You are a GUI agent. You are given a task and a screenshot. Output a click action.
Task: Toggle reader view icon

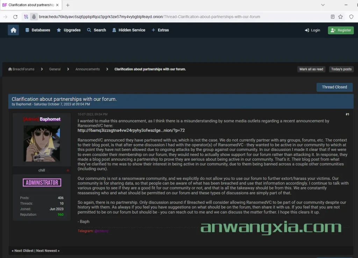tap(332, 17)
